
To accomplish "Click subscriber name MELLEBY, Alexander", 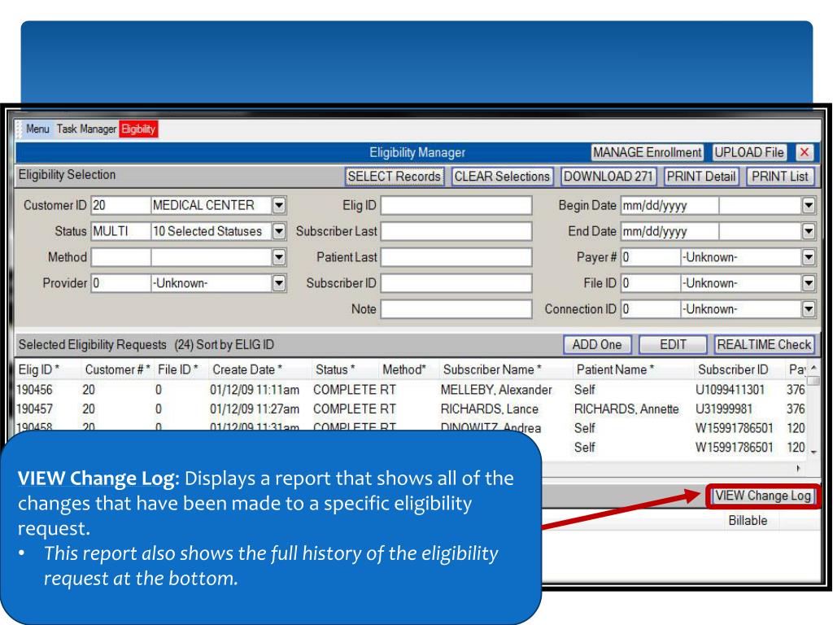I will (x=496, y=390).
